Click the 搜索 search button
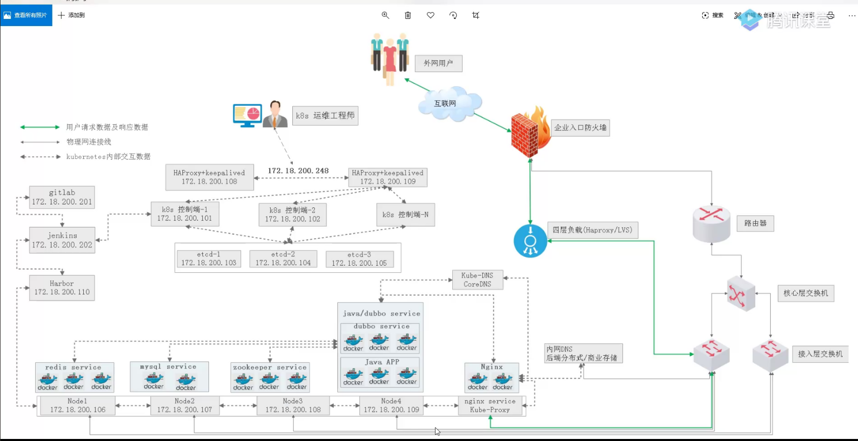 (x=712, y=15)
